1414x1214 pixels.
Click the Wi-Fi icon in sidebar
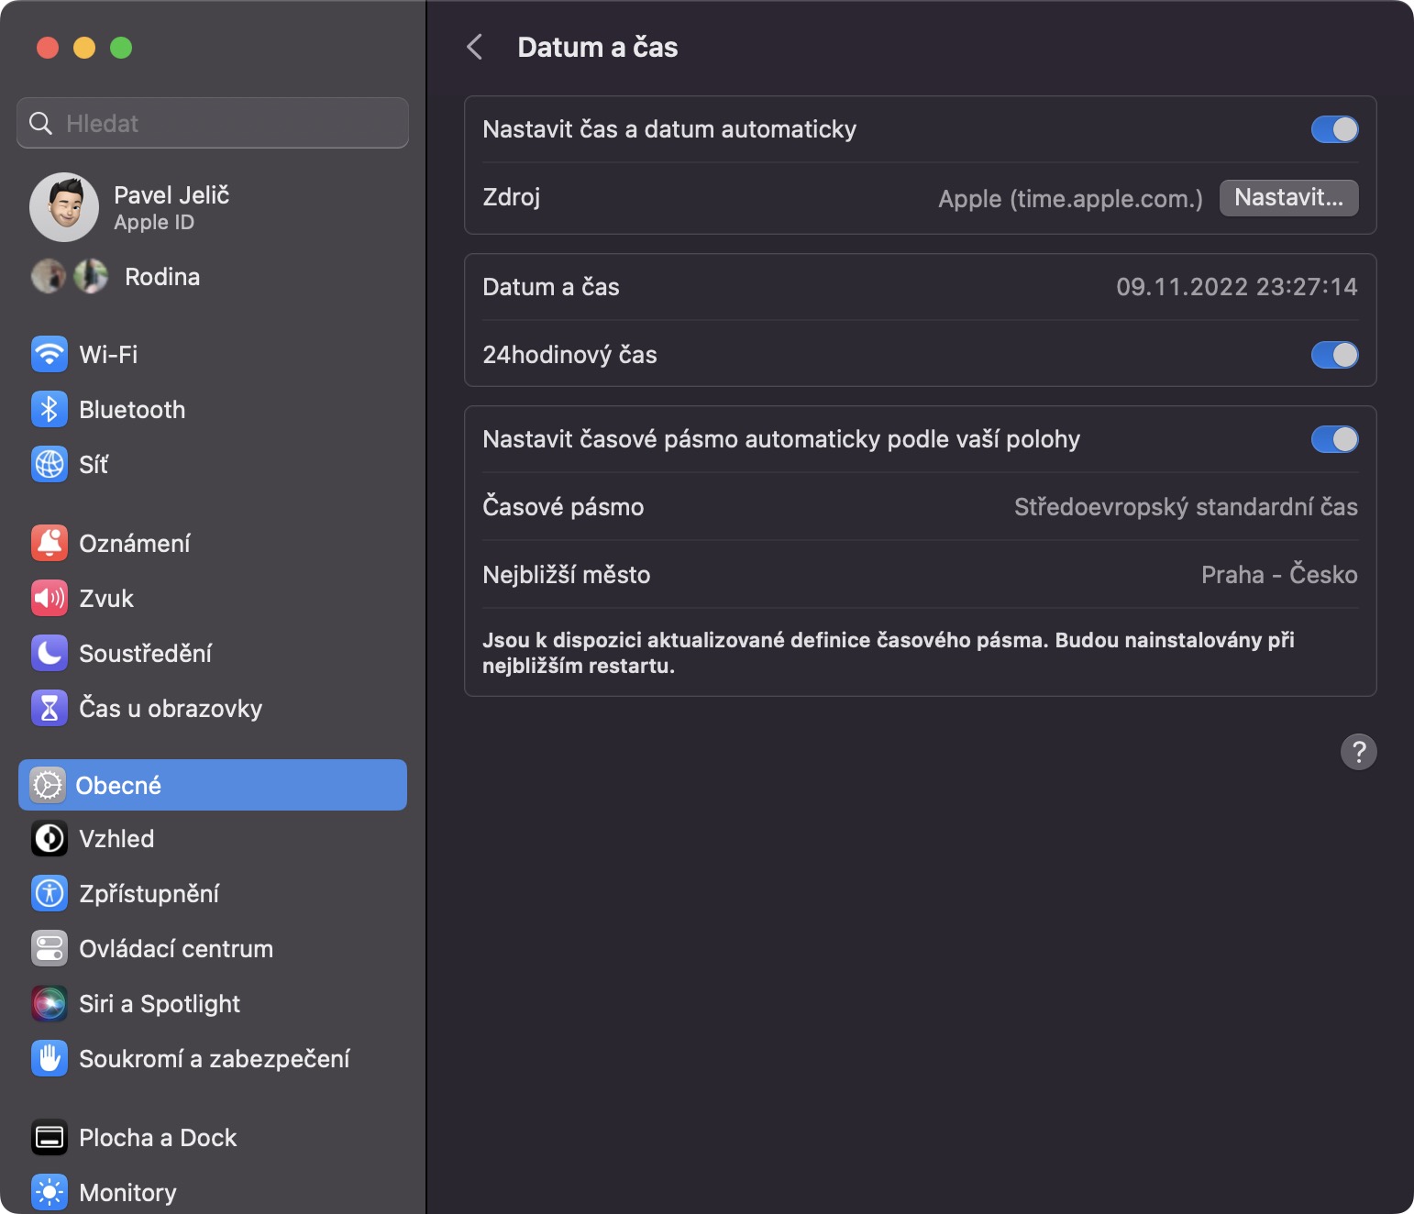pyautogui.click(x=50, y=355)
